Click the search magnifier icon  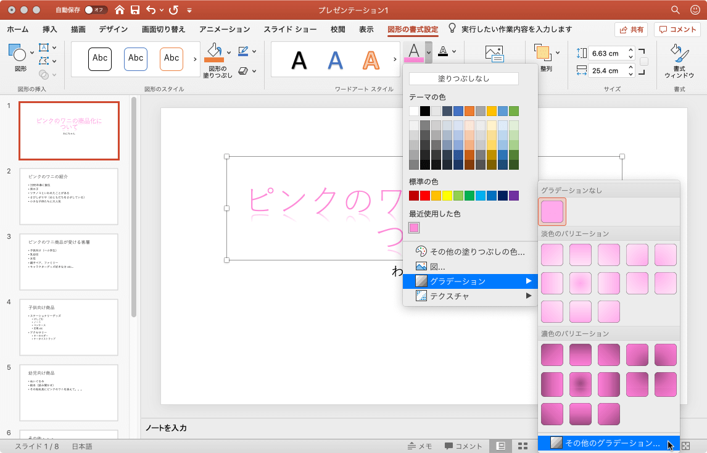[676, 10]
